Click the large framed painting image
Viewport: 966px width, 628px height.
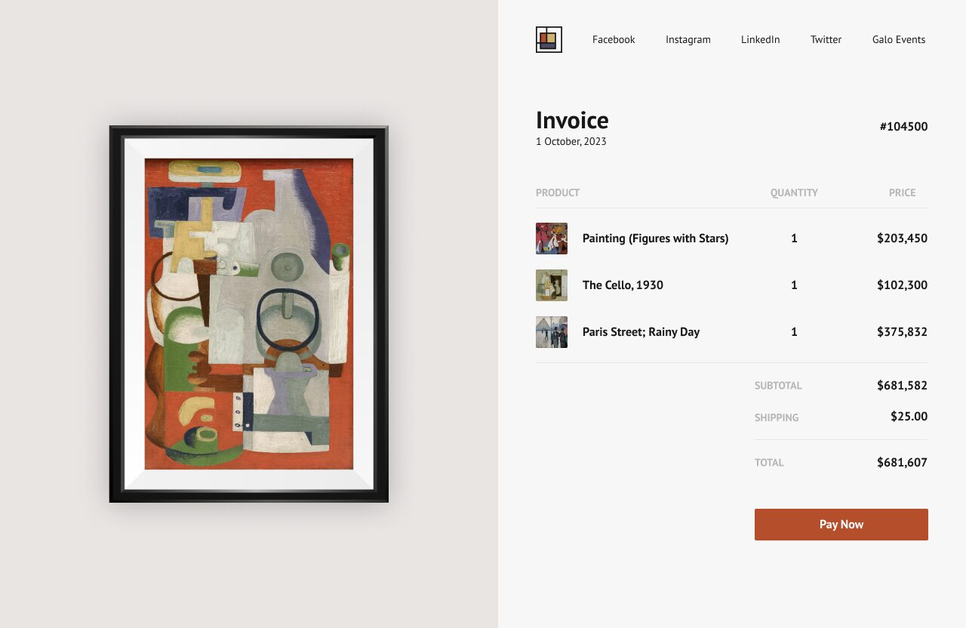[x=249, y=314]
